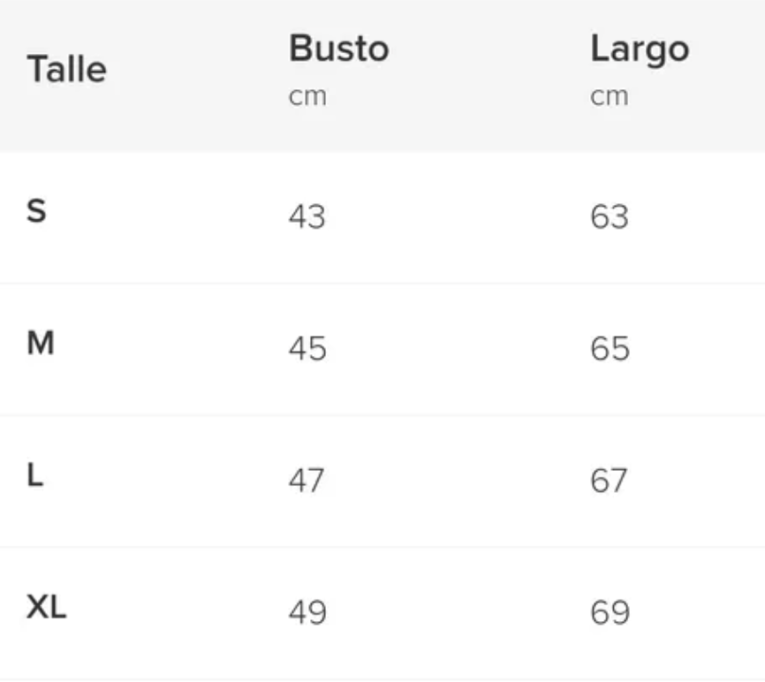Click Largo value 67 for L
765x682 pixels.
[609, 481]
